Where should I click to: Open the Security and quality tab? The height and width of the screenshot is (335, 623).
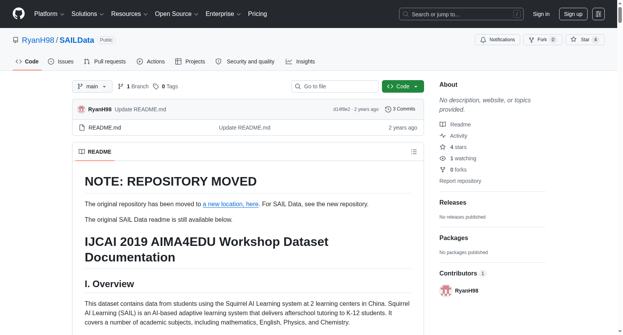coord(245,61)
